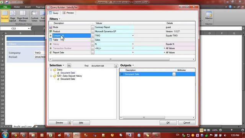
Task: Select the Mode filter row icon
Action: click(51, 27)
